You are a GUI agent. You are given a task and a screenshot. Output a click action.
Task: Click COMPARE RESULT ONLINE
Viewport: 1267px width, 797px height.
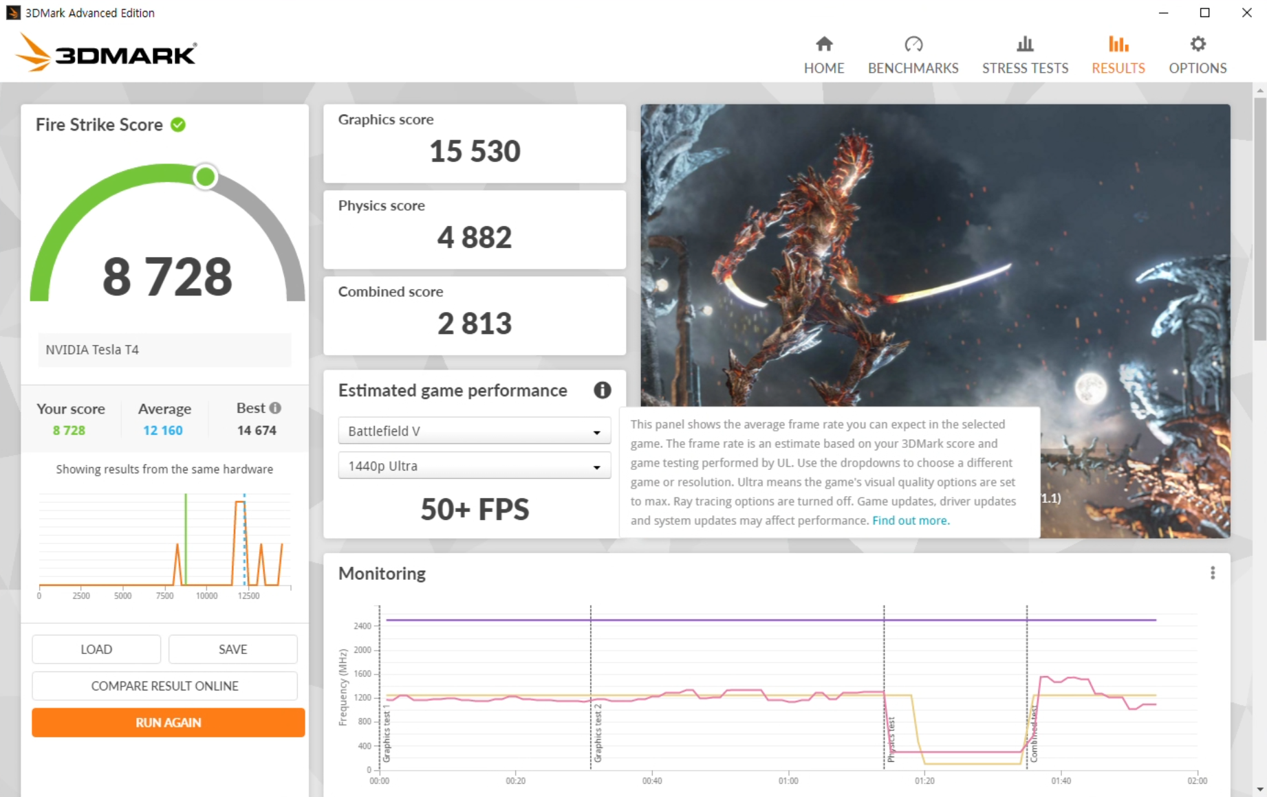pos(164,686)
